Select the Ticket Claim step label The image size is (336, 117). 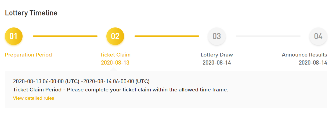coord(115,55)
